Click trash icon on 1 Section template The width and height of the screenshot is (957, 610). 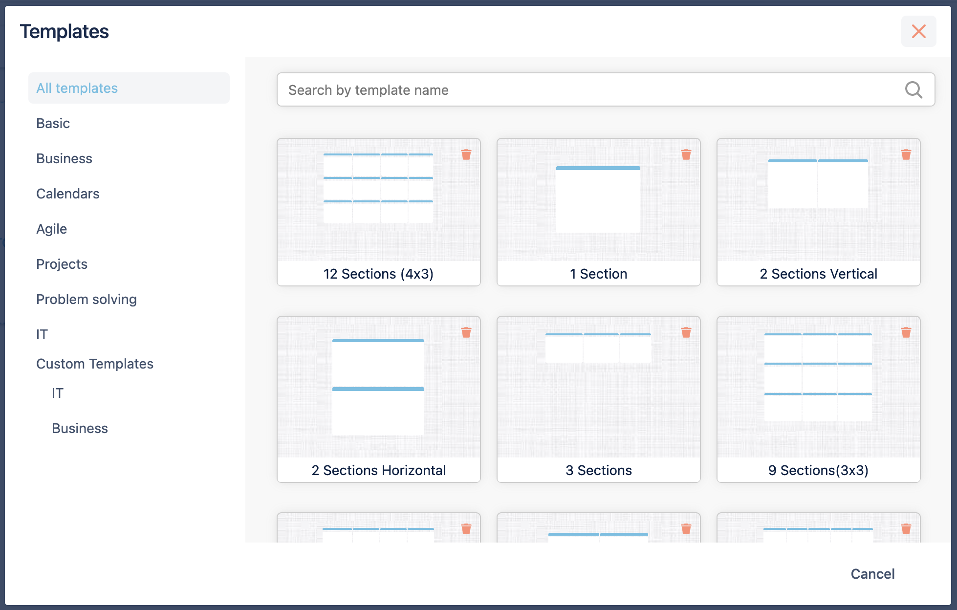tap(686, 154)
